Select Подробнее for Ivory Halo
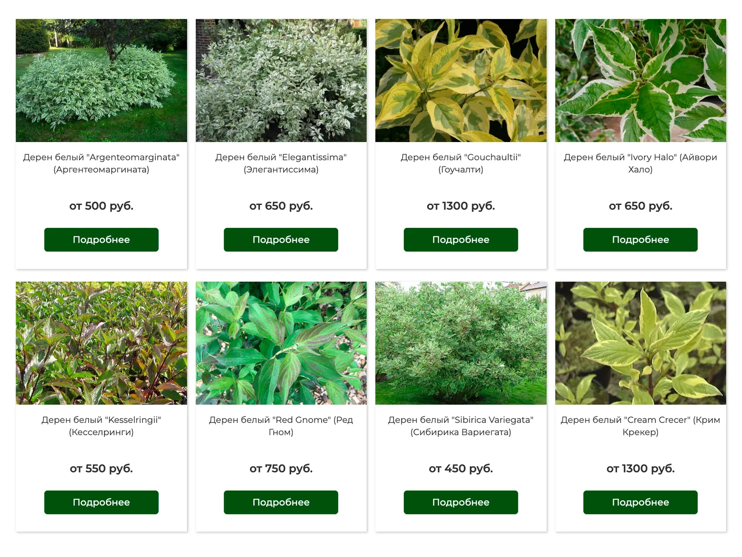 tap(640, 240)
